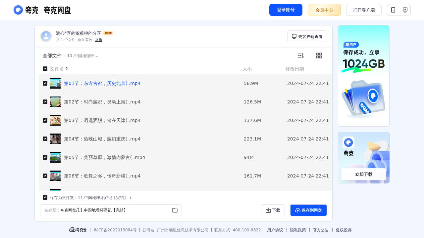This screenshot has width=424, height=238.
Task: Click the folder icon in save path field
Action: click(175, 210)
